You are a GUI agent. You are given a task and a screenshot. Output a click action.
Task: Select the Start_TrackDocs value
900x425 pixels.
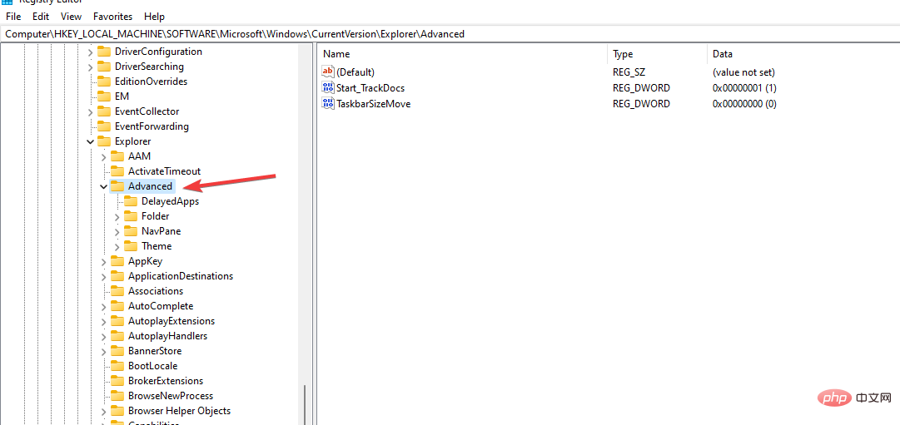(x=370, y=88)
